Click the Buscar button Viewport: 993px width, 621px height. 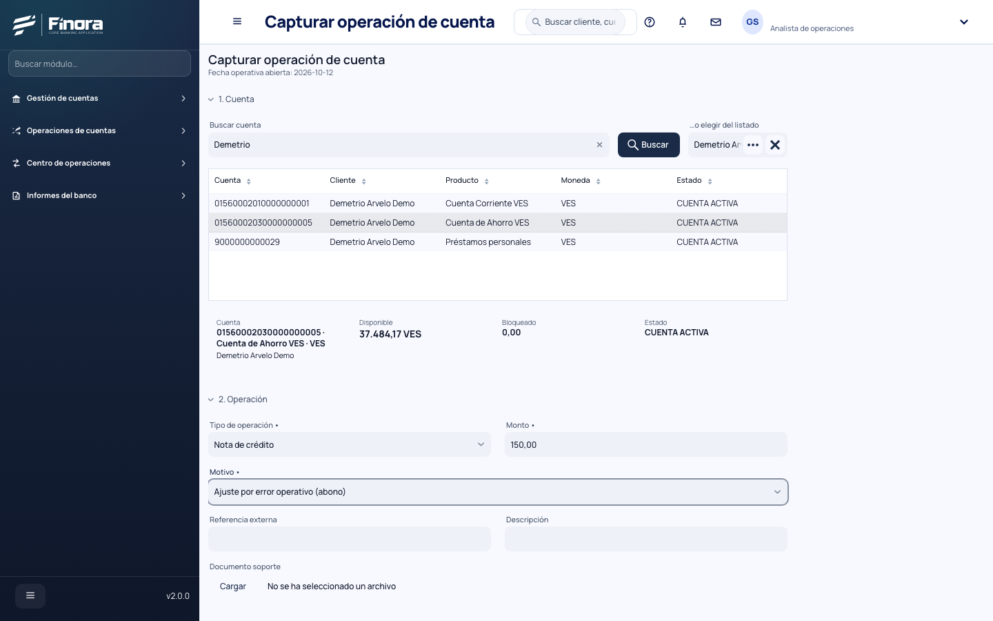pos(648,145)
